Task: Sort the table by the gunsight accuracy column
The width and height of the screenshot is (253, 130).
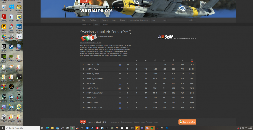Action: click(x=182, y=60)
